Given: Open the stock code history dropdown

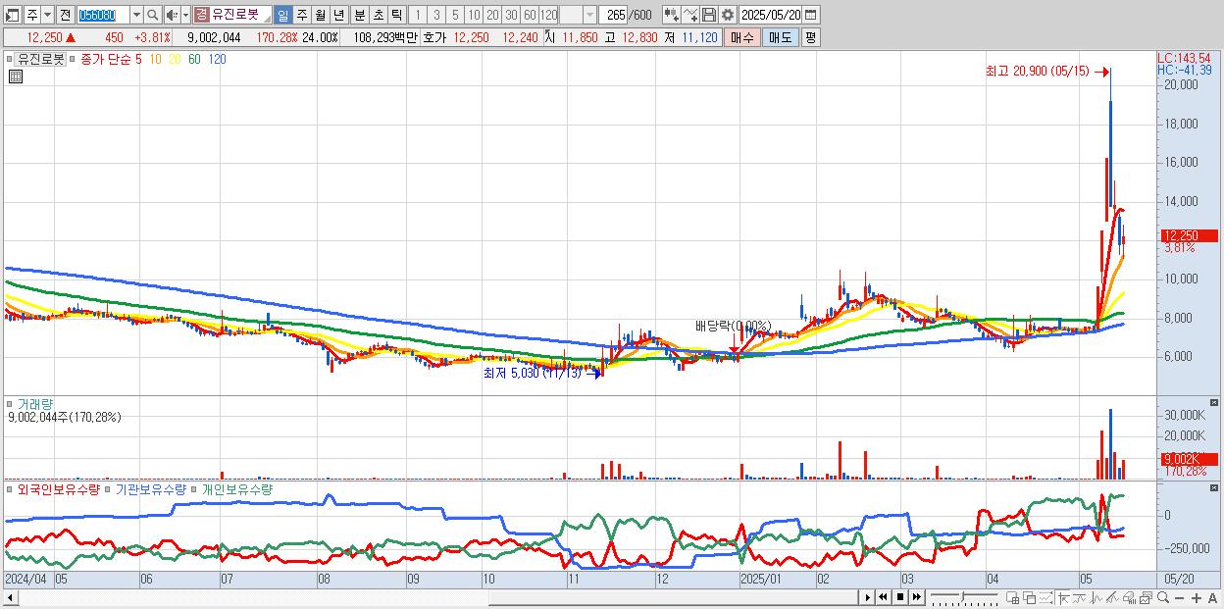Looking at the screenshot, I should point(136,15).
